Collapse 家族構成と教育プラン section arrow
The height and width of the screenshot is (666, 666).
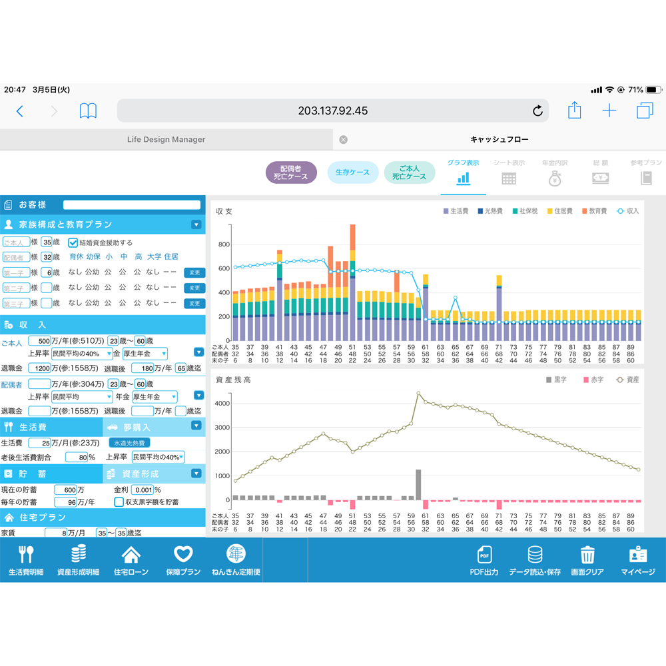196,224
